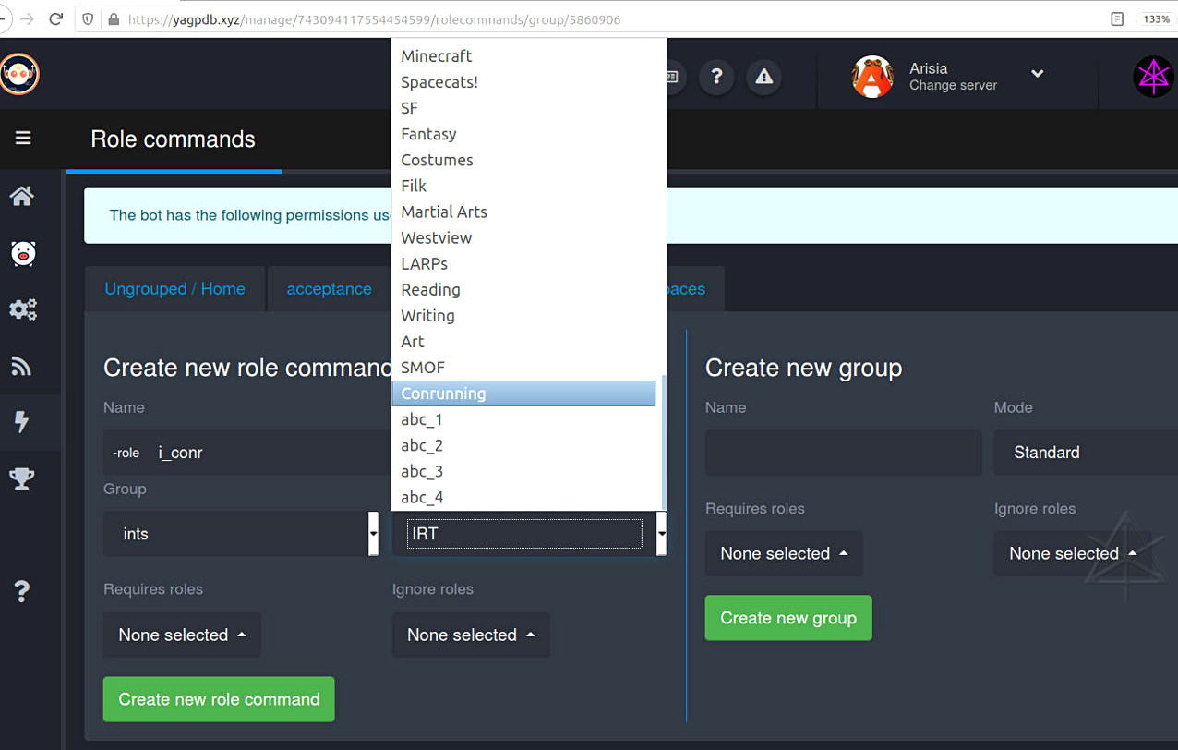Expand Requires roles under role command

pos(182,635)
